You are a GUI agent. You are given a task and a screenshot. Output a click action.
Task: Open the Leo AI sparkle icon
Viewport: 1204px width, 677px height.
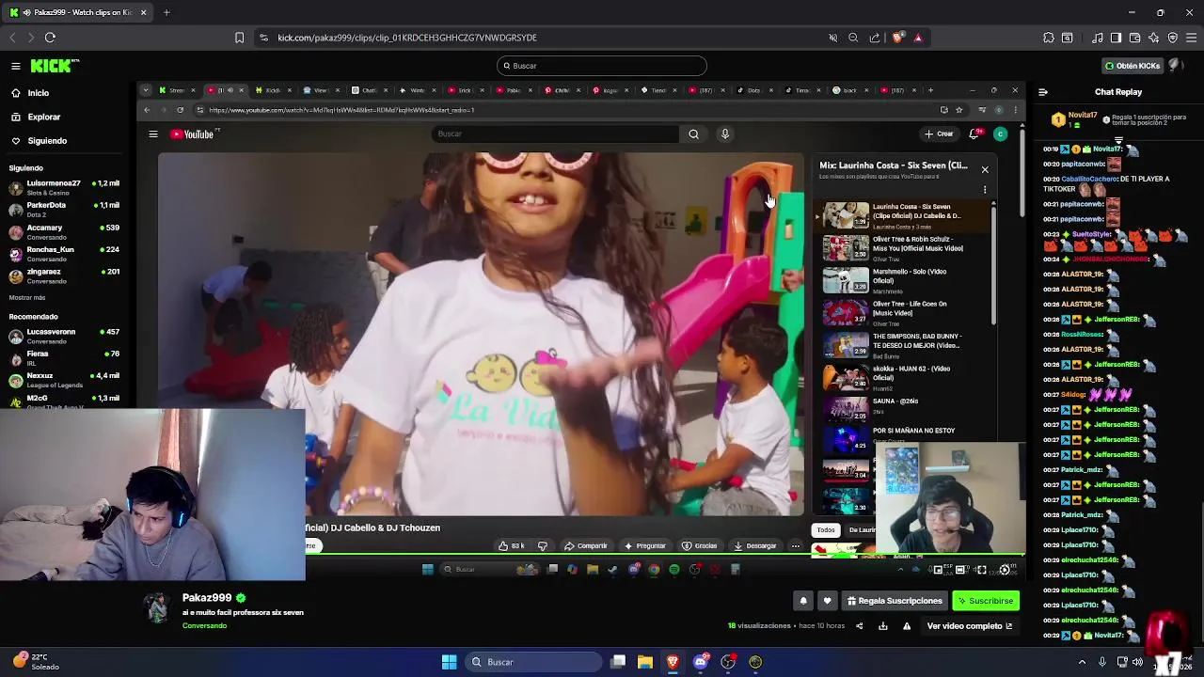1153,38
